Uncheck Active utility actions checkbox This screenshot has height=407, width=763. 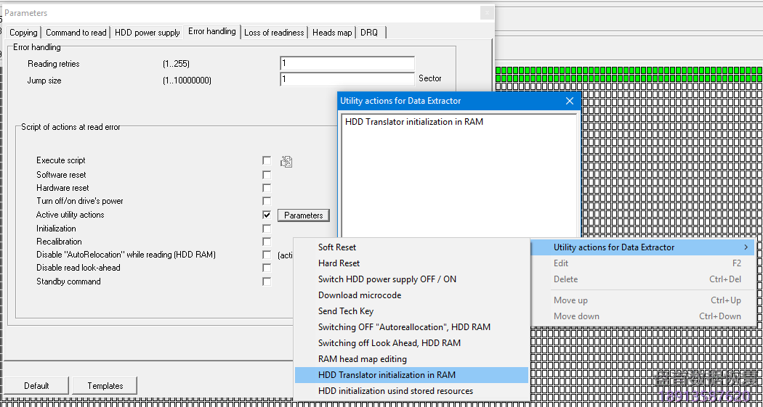(x=267, y=215)
